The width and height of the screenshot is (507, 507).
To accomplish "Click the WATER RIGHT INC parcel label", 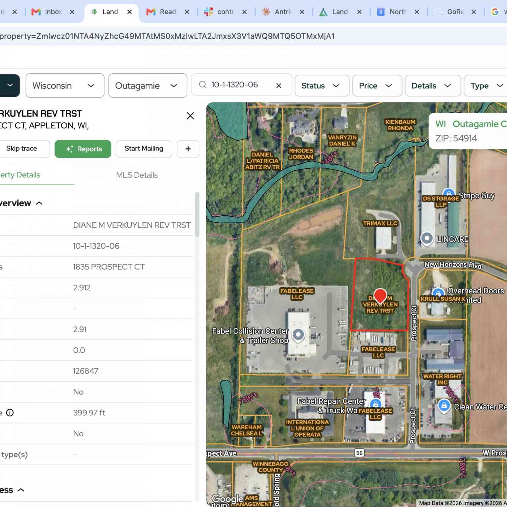I will pos(442,379).
